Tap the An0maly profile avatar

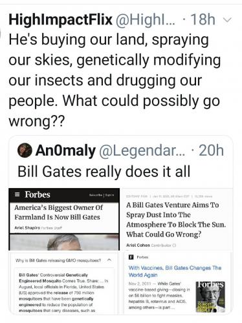pyautogui.click(x=25, y=150)
